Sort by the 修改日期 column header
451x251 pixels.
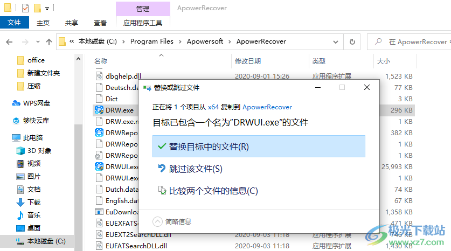point(248,61)
